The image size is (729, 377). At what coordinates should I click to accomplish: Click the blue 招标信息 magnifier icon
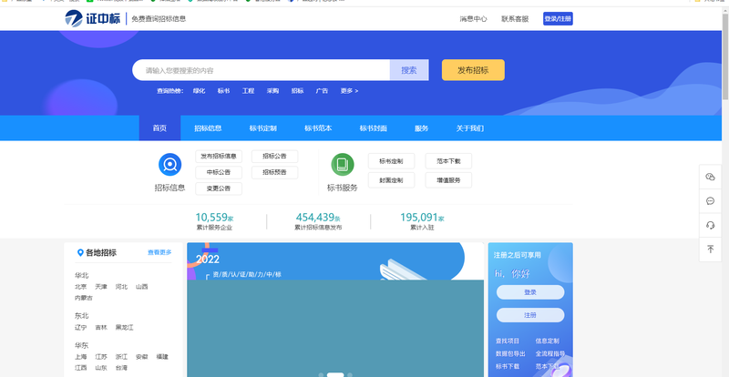click(x=169, y=165)
